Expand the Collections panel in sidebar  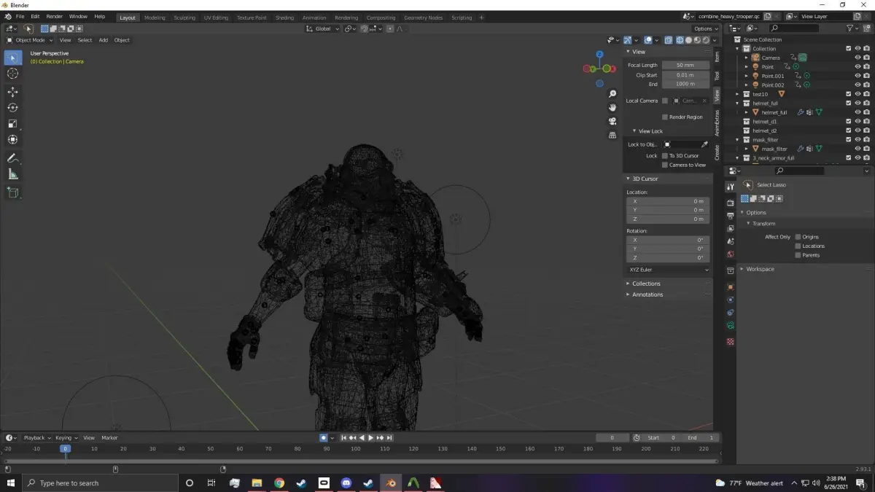tap(646, 284)
